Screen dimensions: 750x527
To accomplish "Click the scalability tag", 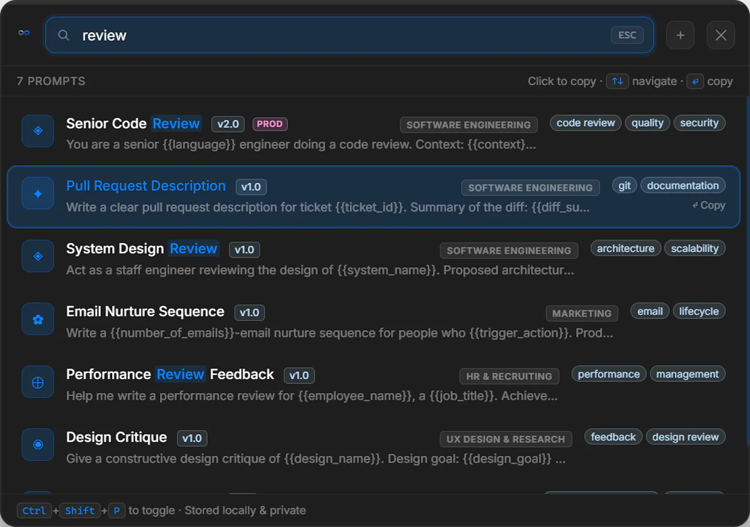I will 695,248.
